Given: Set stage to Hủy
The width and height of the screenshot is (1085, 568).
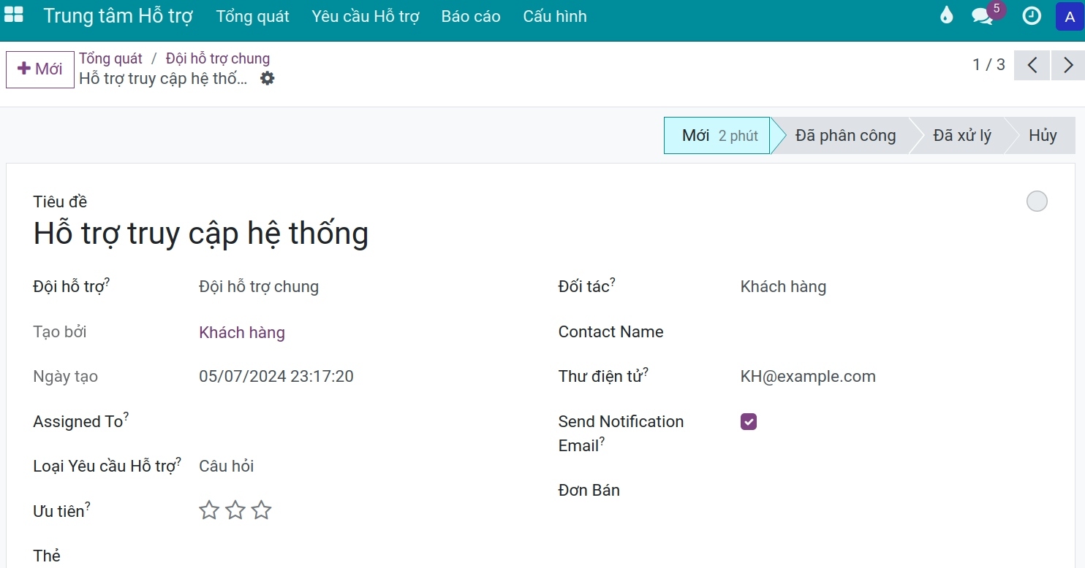Looking at the screenshot, I should coord(1043,135).
